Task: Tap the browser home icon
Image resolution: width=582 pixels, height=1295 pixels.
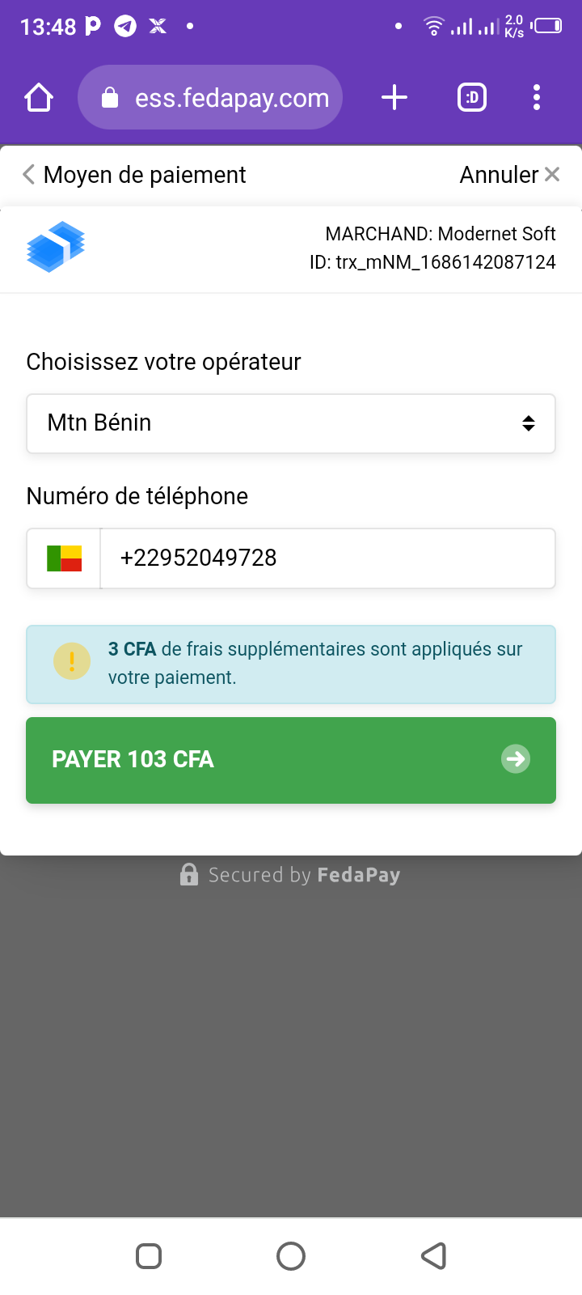Action: click(39, 98)
